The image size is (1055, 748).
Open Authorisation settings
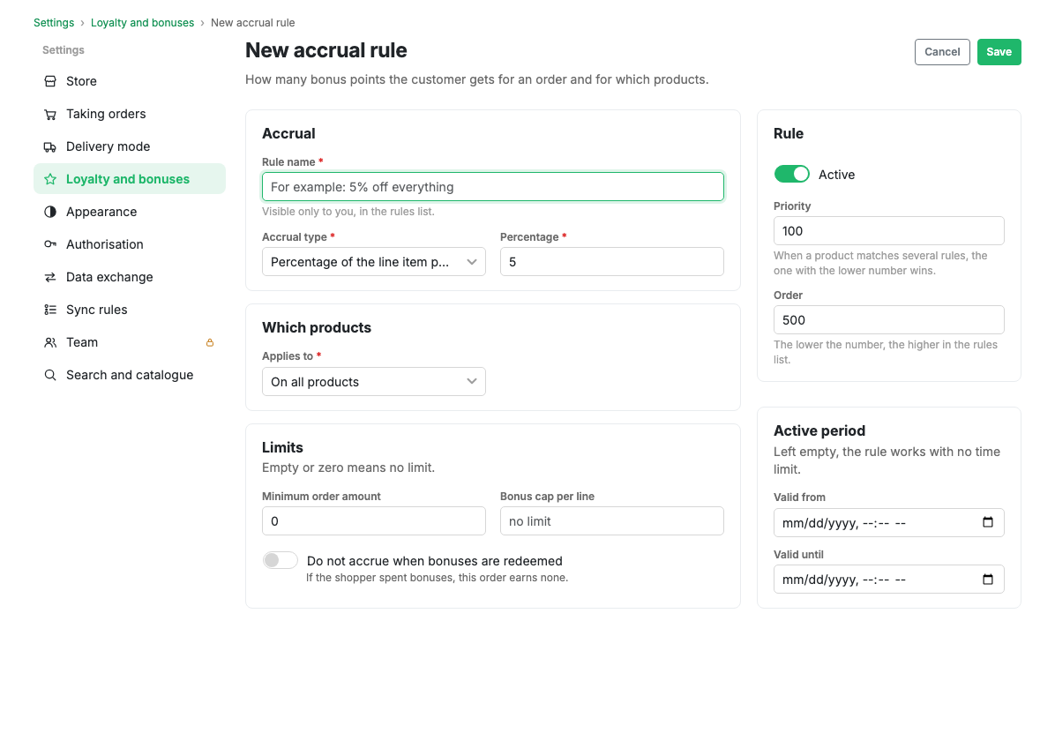129,244
